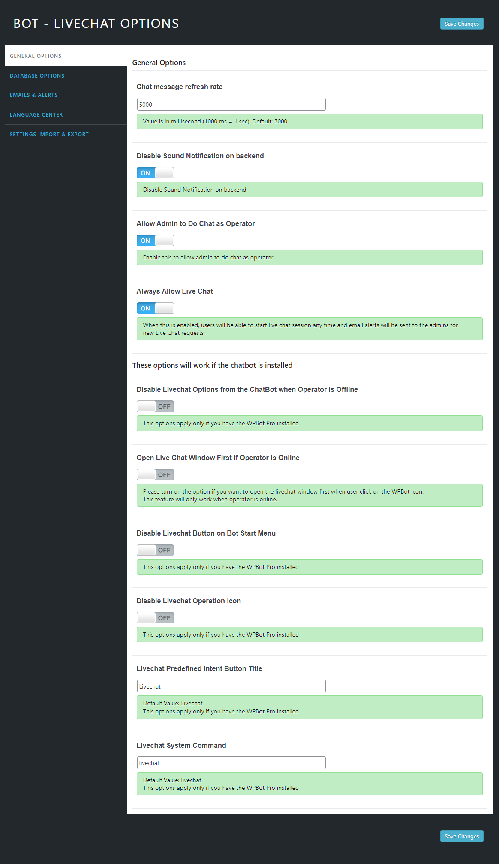Focus the Chat message refresh rate field
This screenshot has height=864, width=499.
pyautogui.click(x=231, y=104)
